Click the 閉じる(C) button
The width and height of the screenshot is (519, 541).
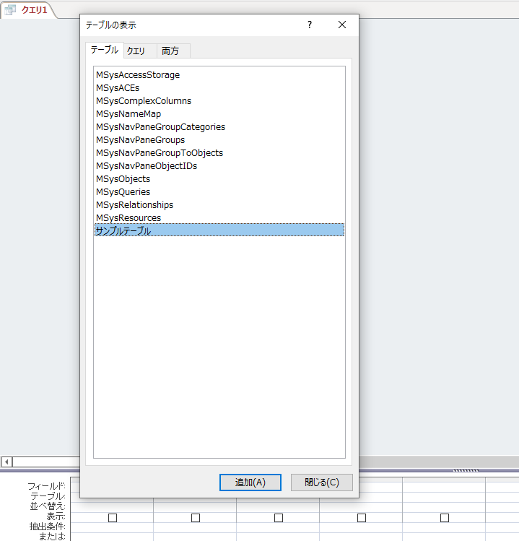coord(322,482)
